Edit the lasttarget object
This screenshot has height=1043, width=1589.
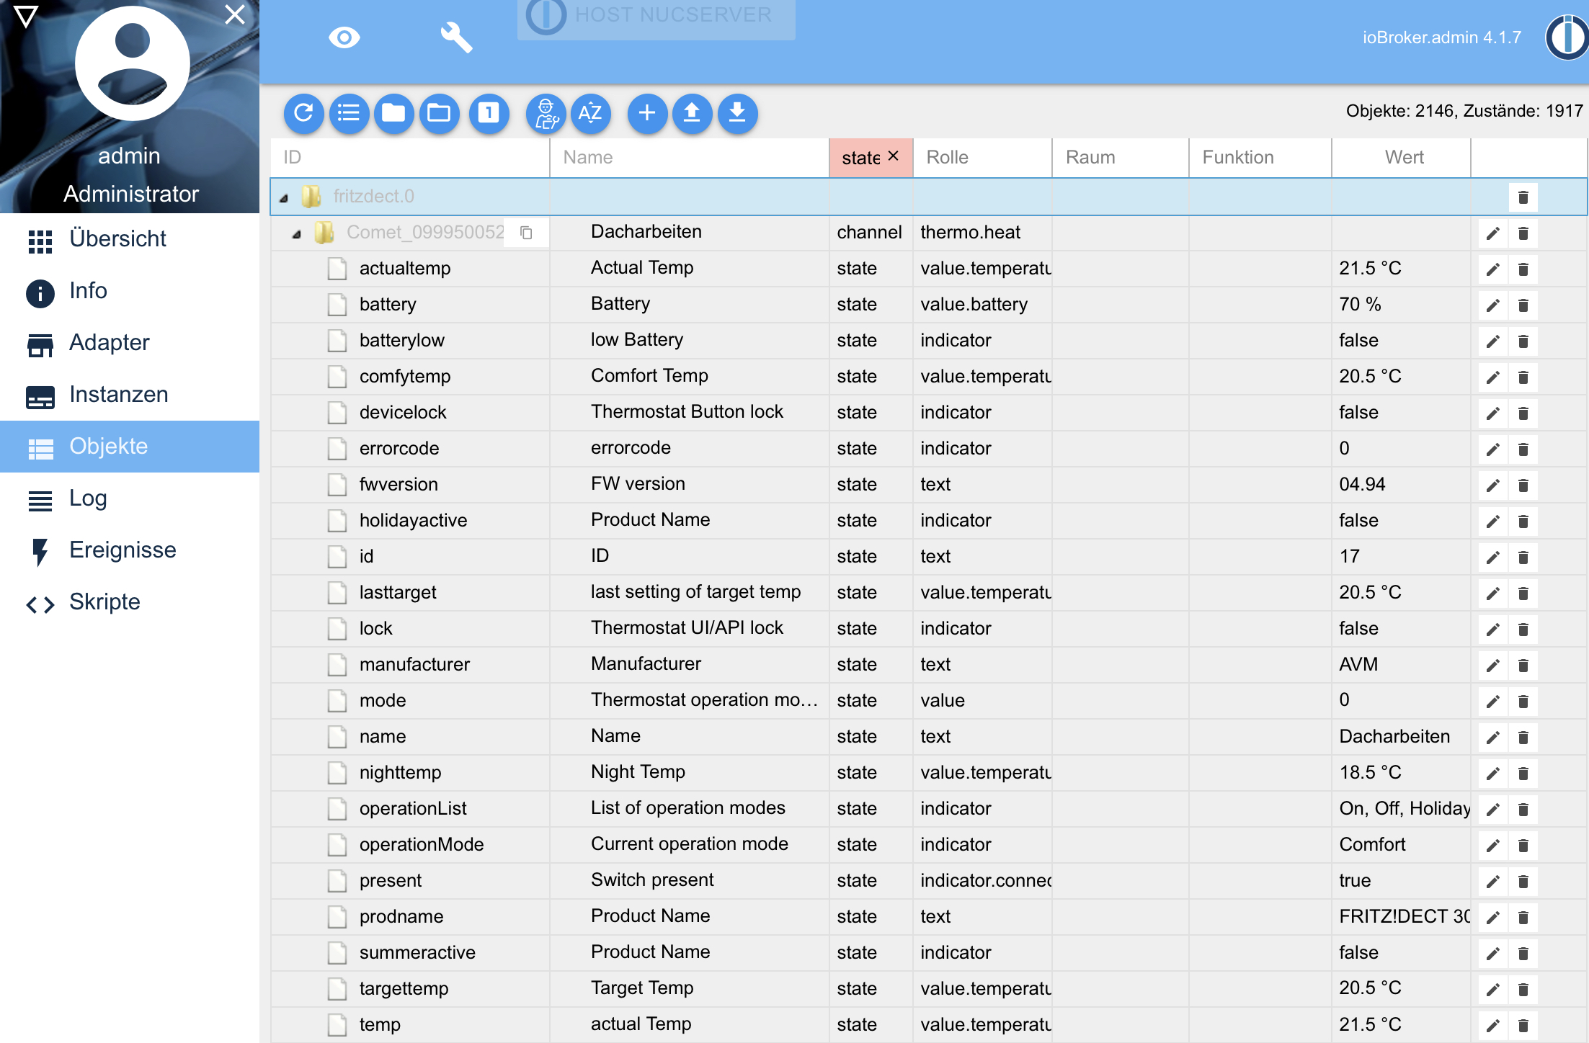1492,593
